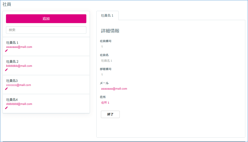Click the 終了 button

[x=110, y=114]
